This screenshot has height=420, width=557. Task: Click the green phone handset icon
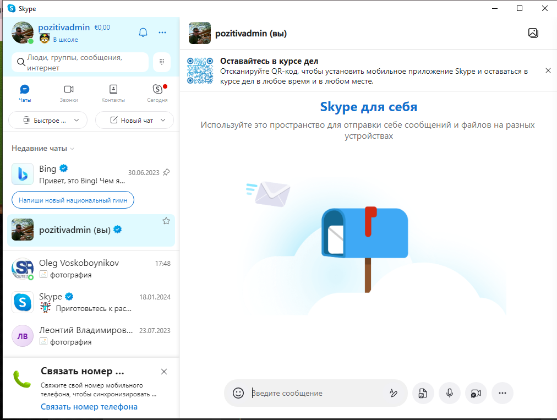click(22, 379)
